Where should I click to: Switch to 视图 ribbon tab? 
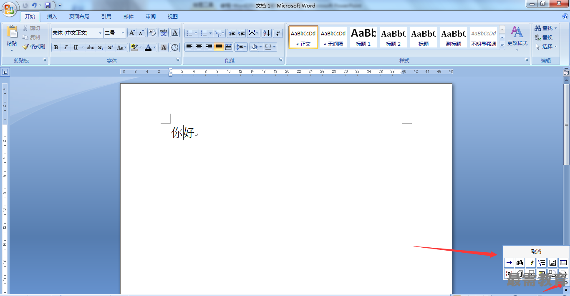click(173, 17)
